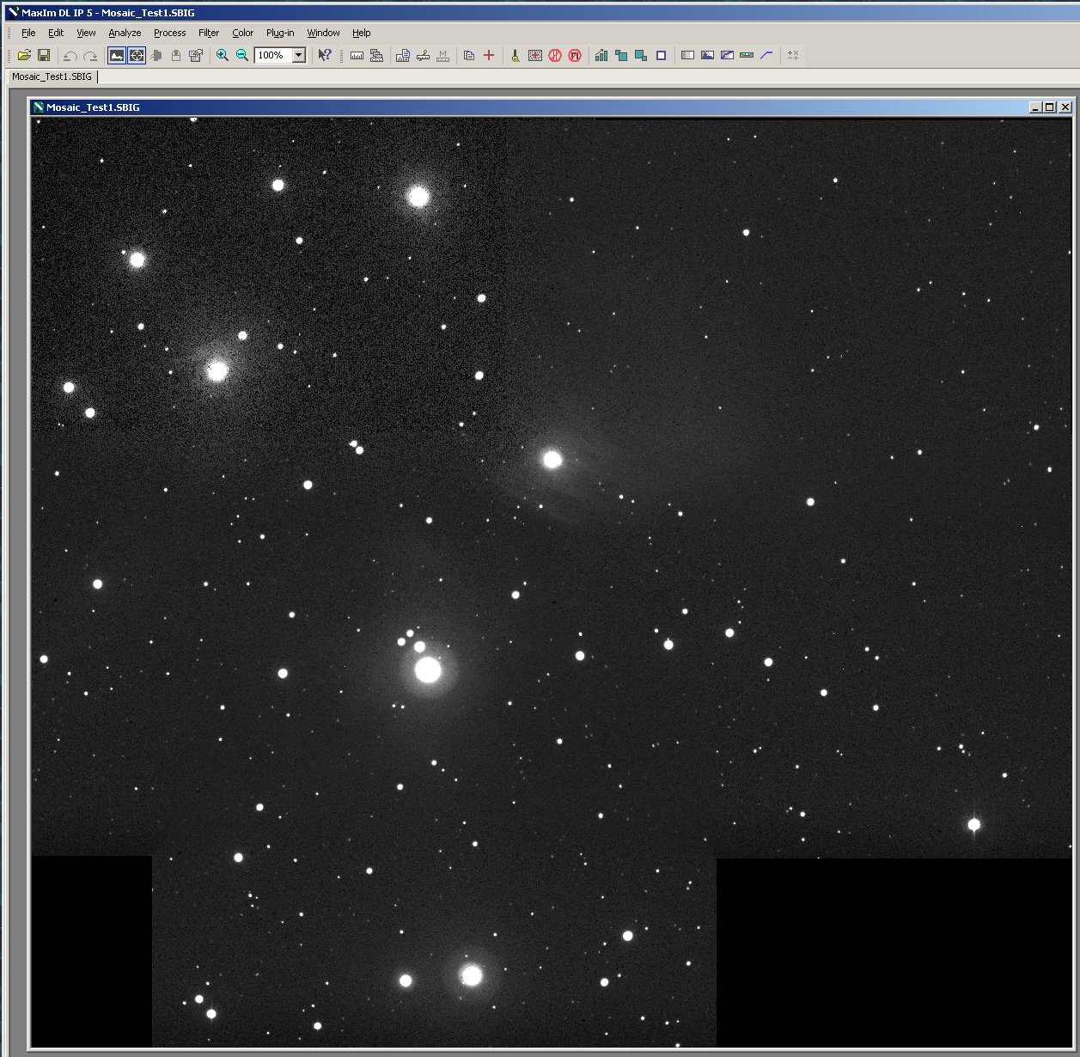Image resolution: width=1080 pixels, height=1057 pixels.
Task: Undo the last action
Action: 70,55
